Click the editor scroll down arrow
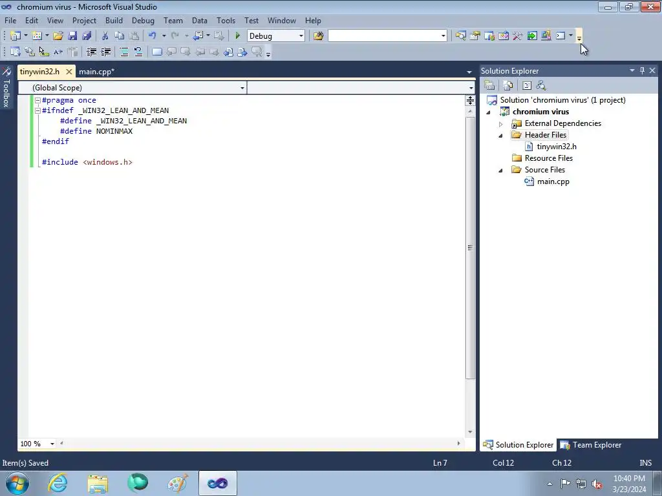This screenshot has width=662, height=496. (470, 432)
